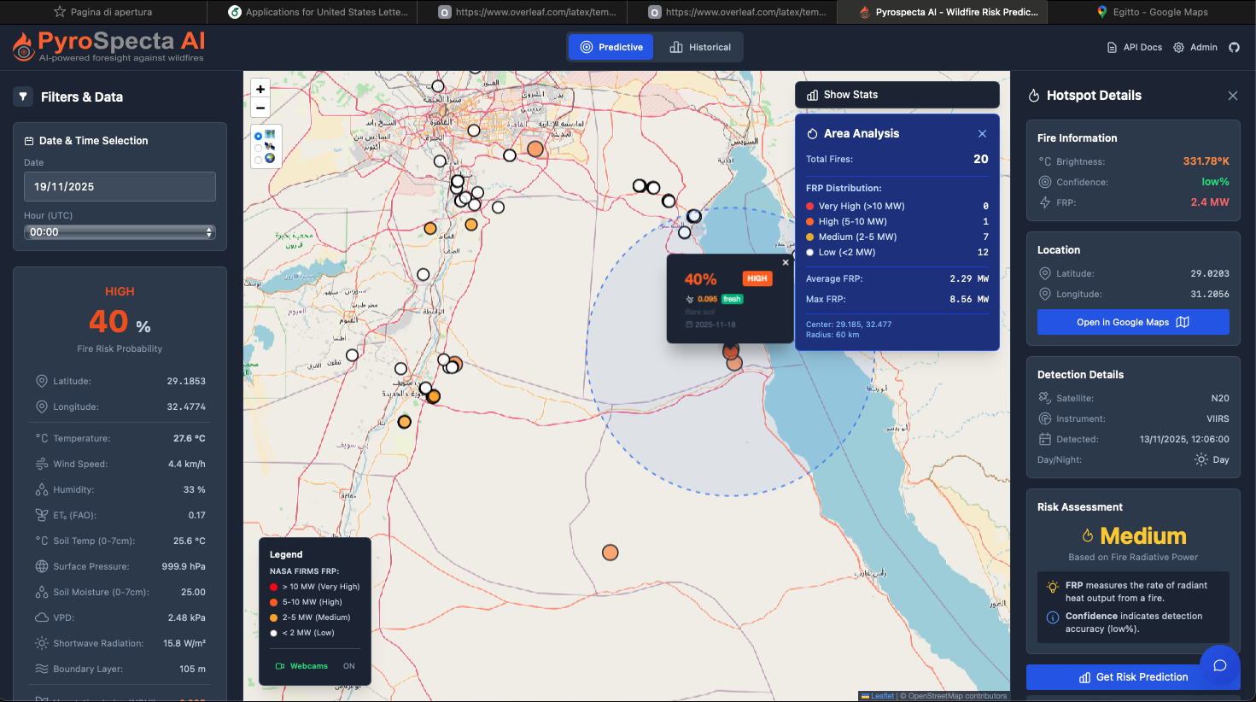Open the GitHub repository icon
The width and height of the screenshot is (1256, 702).
(1234, 47)
